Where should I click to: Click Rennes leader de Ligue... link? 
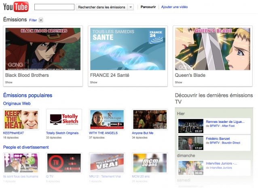225,122
